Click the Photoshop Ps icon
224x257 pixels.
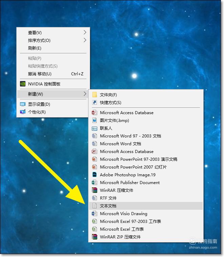coord(95,175)
